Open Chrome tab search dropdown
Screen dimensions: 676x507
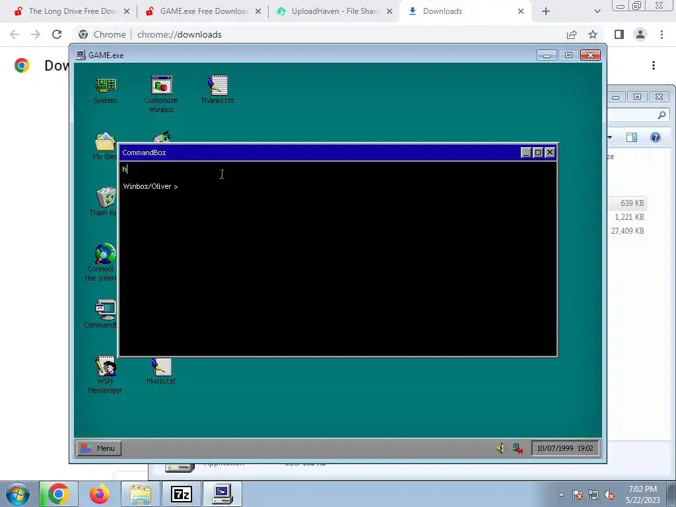coord(597,11)
